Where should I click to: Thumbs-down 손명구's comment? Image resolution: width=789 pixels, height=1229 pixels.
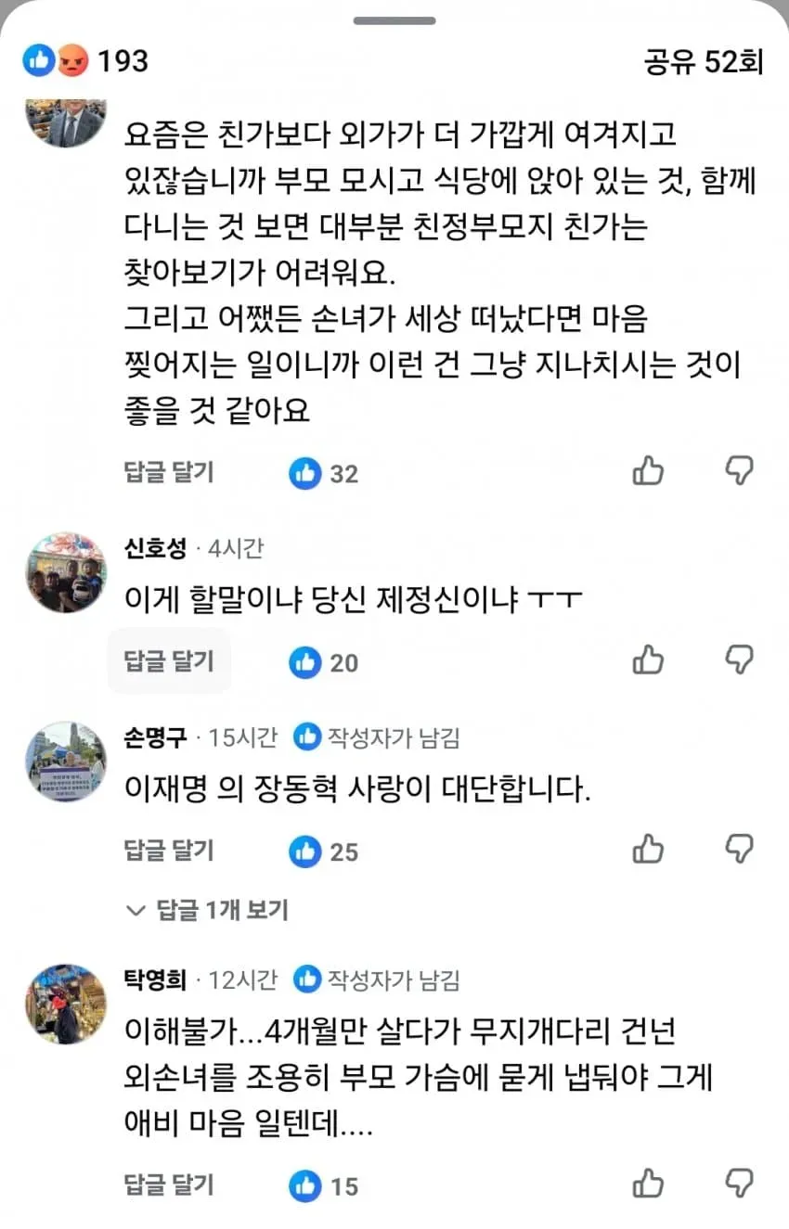739,850
